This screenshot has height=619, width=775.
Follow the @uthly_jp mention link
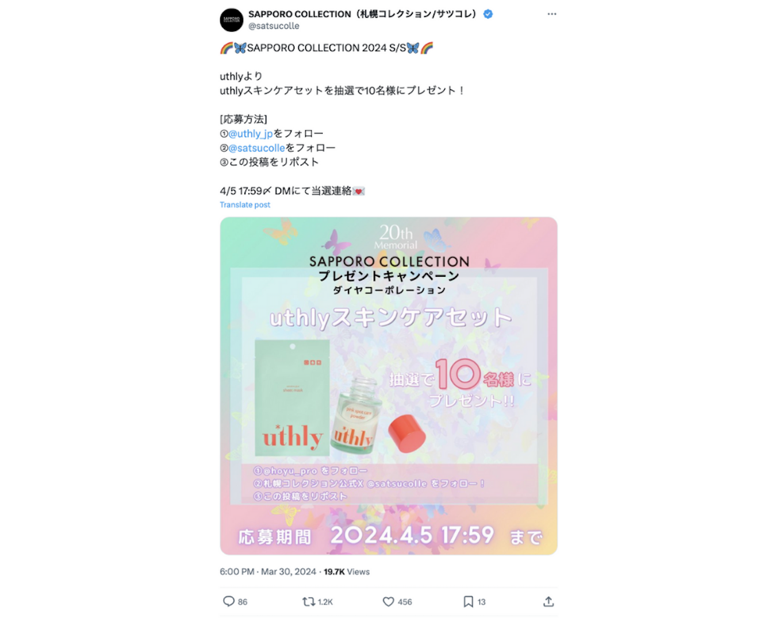251,133
